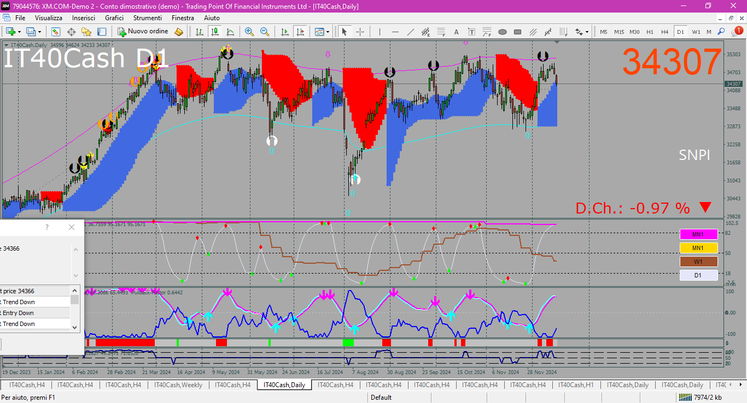Select the ellipse drawing tool

pyautogui.click(x=502, y=32)
